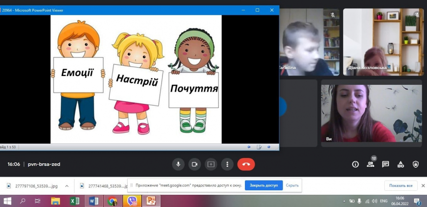Go to the next slide in PowerPoint Viewer
The height and width of the screenshot is (207, 427).
pyautogui.click(x=269, y=147)
